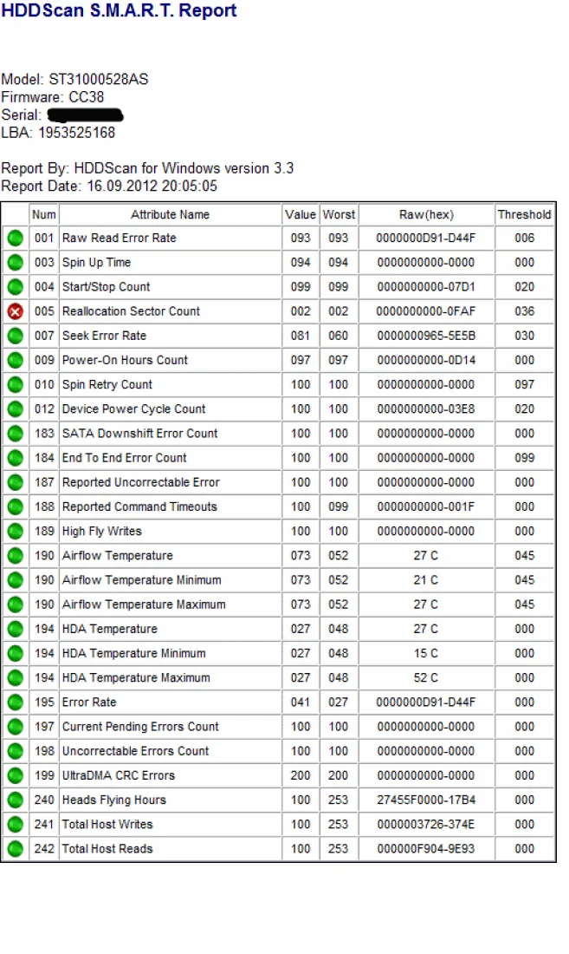The image size is (569, 954).
Task: Click the green status icon for Airflow Temperature Maximum
Action: click(x=16, y=604)
